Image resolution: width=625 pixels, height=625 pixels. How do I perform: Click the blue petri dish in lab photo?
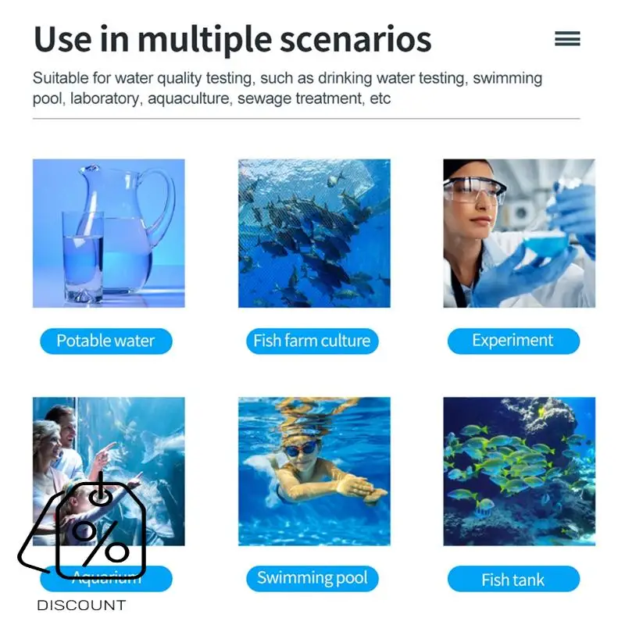545,242
